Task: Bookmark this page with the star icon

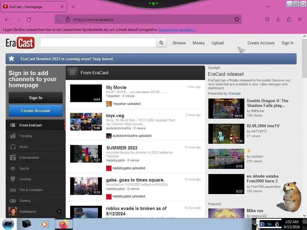Action: pyautogui.click(x=237, y=19)
